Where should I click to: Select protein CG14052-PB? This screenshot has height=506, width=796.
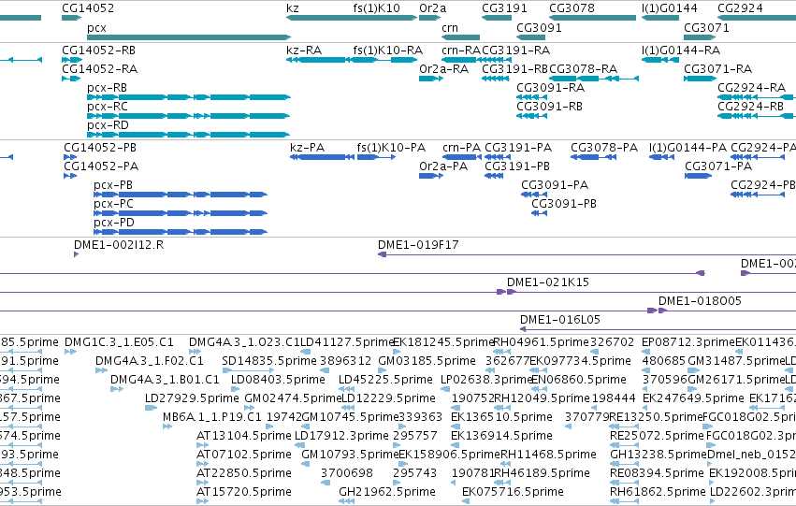(70, 157)
